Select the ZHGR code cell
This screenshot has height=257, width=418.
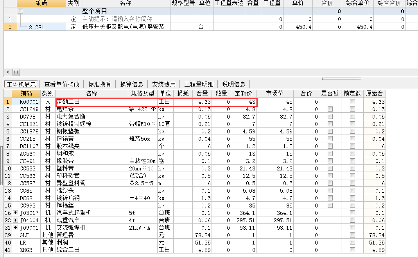click(26, 250)
